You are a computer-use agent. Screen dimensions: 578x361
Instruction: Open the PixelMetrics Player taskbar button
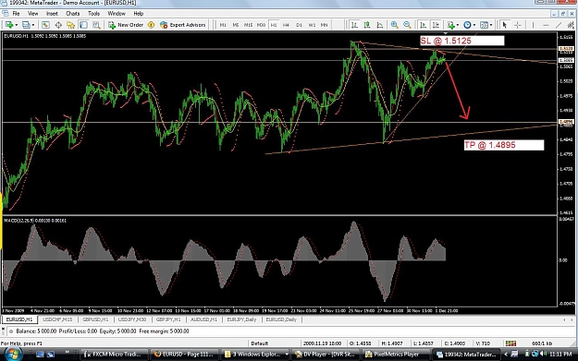[396, 354]
